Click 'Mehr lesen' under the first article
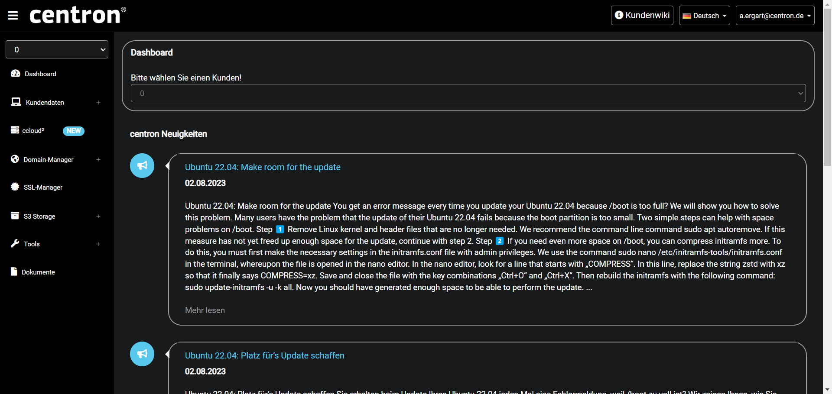 205,310
